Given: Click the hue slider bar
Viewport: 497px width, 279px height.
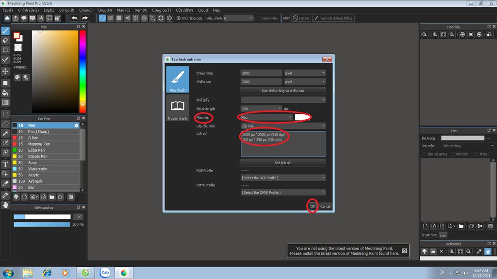Looking at the screenshot, I should (83, 72).
